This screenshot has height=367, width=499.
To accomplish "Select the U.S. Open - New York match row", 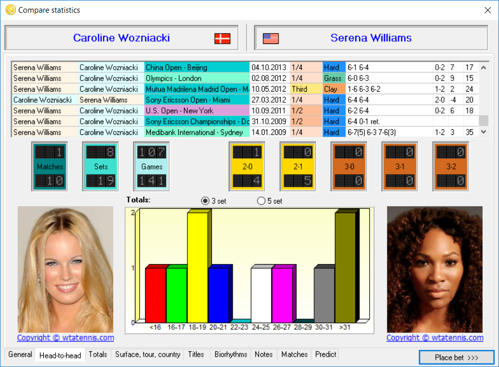I will [197, 110].
